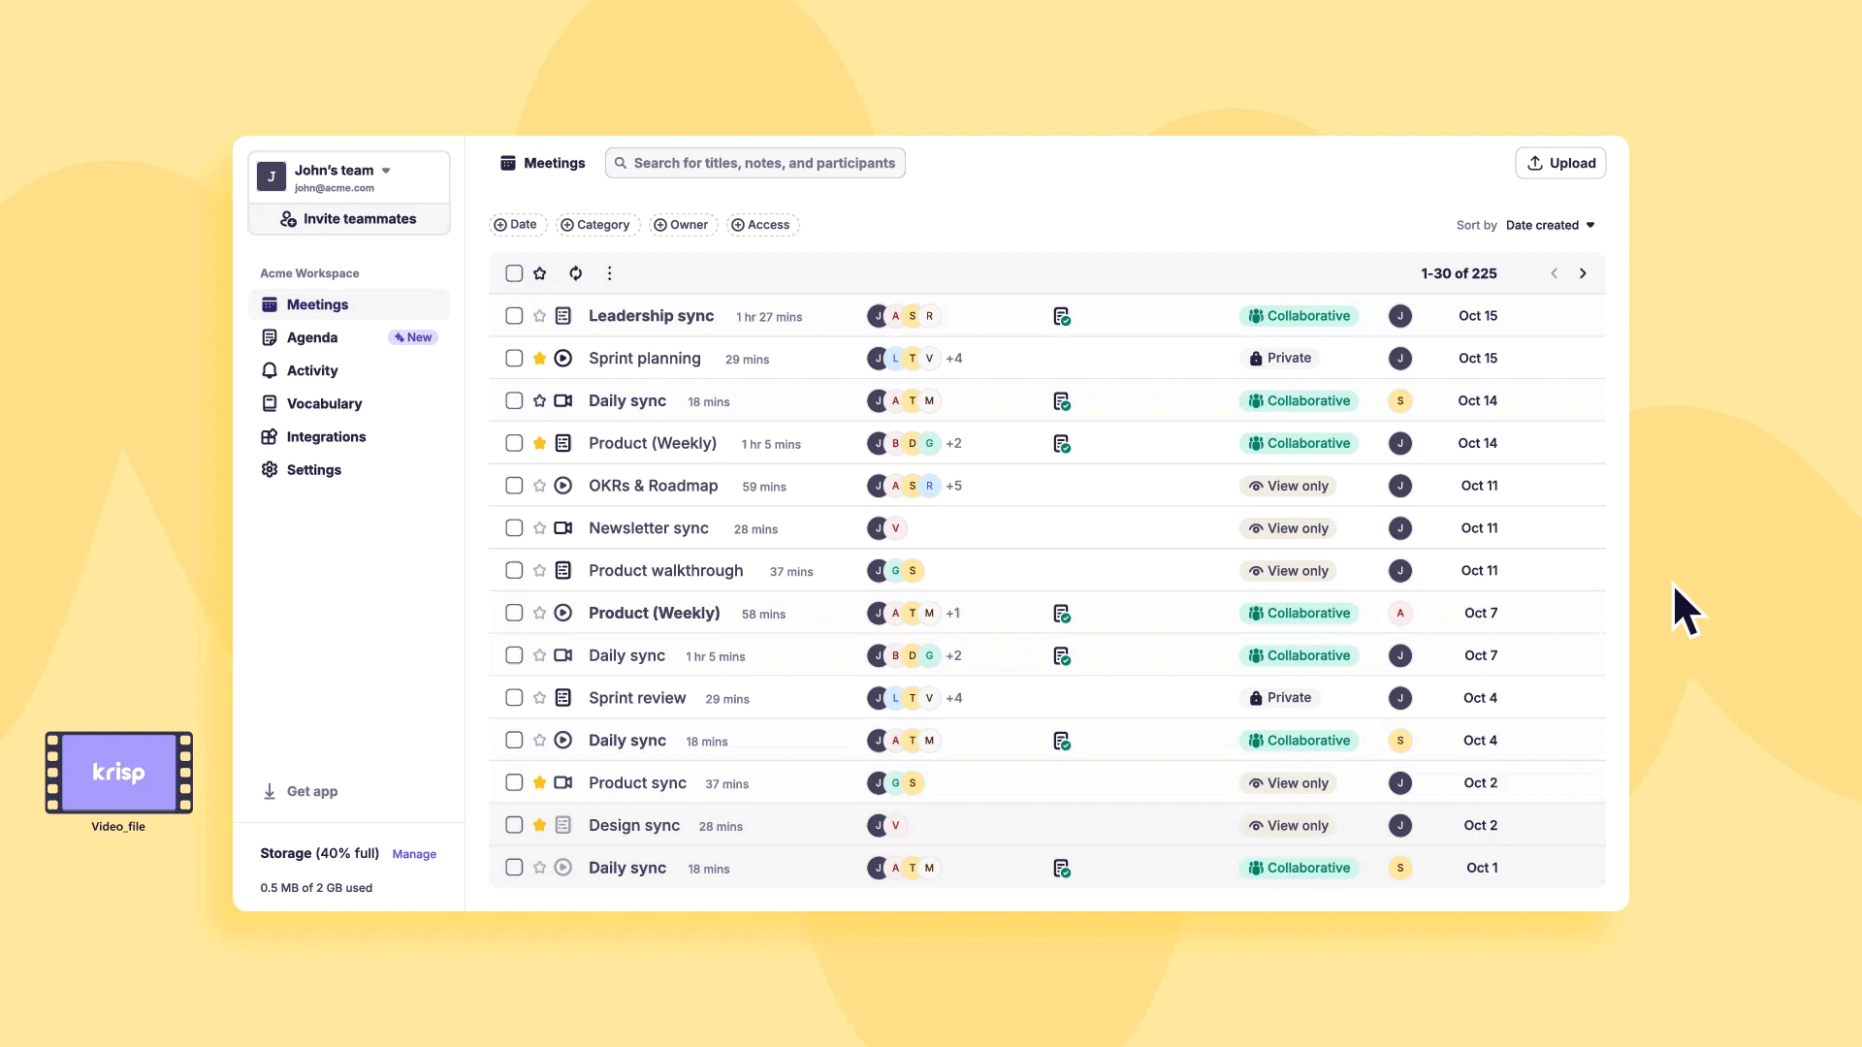Viewport: 1862px width, 1047px height.
Task: Click owner avatar A on Product (Weekly) Oct 7
Action: (x=1399, y=614)
